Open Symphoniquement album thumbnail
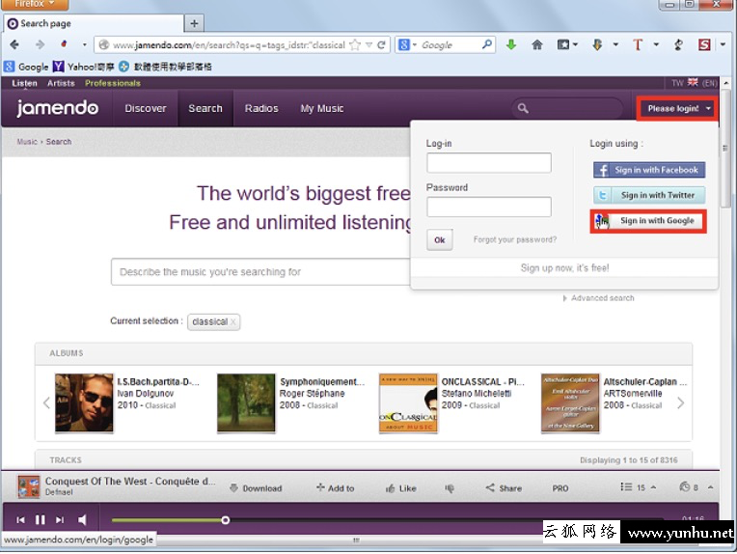 click(246, 403)
